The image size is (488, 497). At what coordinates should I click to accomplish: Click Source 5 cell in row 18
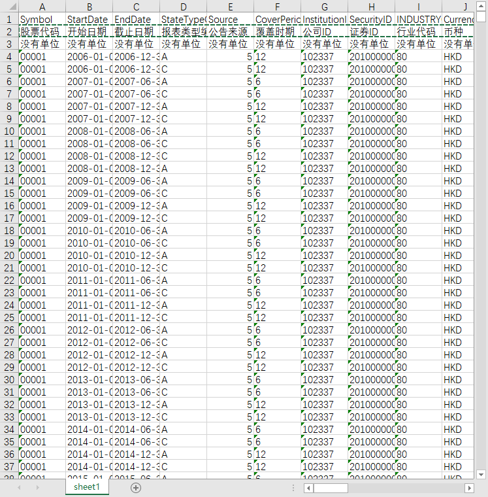tap(230, 231)
